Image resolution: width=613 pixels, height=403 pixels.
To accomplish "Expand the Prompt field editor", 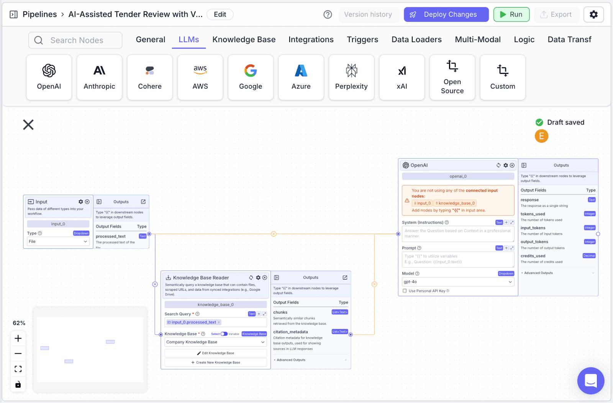I will click(512, 248).
